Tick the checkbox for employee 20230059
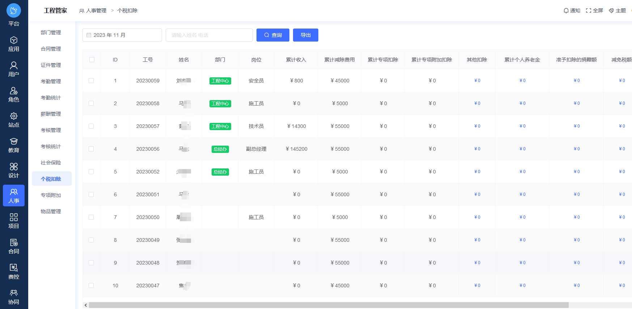 point(91,81)
